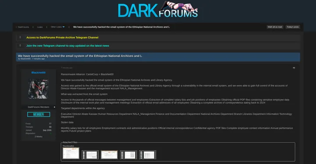Click the Reputation value in user stats
Viewport: 316px width, 164px height.
click(50, 133)
